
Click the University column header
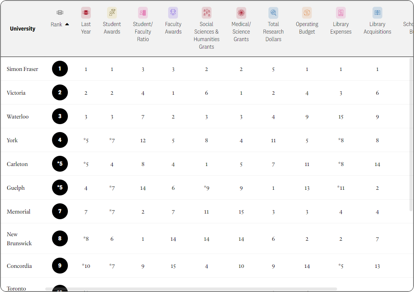pyautogui.click(x=23, y=29)
